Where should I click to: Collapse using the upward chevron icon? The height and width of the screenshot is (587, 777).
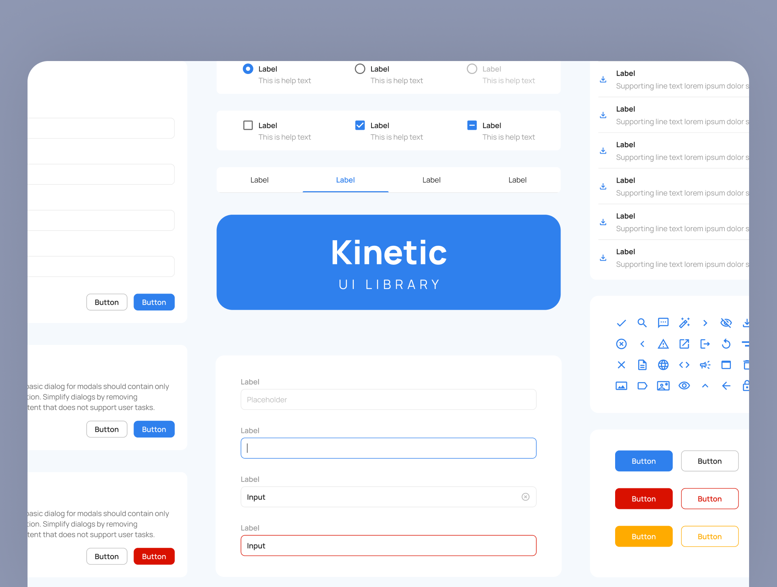pos(705,386)
